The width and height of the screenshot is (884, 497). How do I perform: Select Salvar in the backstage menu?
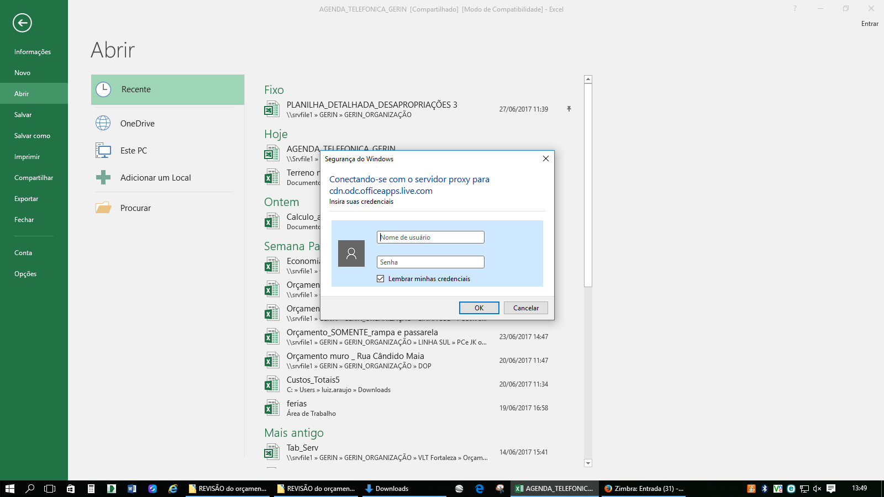[x=23, y=115]
